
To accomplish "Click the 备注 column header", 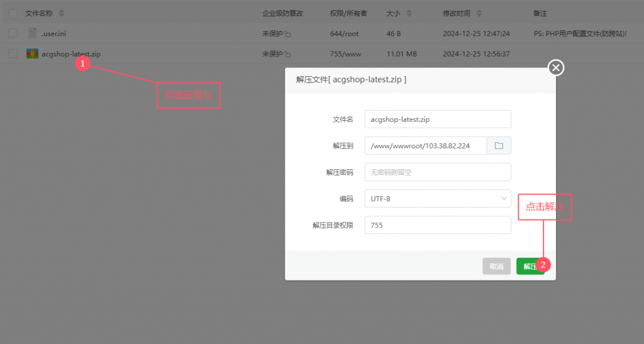I will coord(540,13).
